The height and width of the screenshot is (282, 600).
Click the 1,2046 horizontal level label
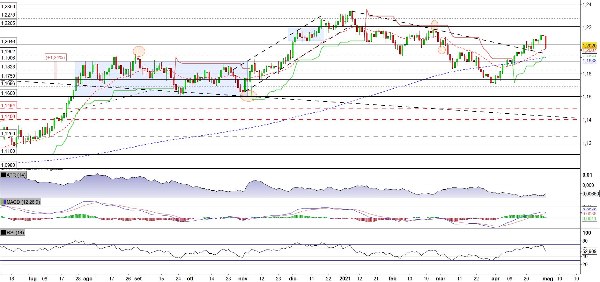click(8, 42)
